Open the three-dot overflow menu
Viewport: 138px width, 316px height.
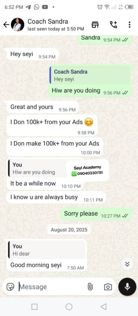[130, 25]
